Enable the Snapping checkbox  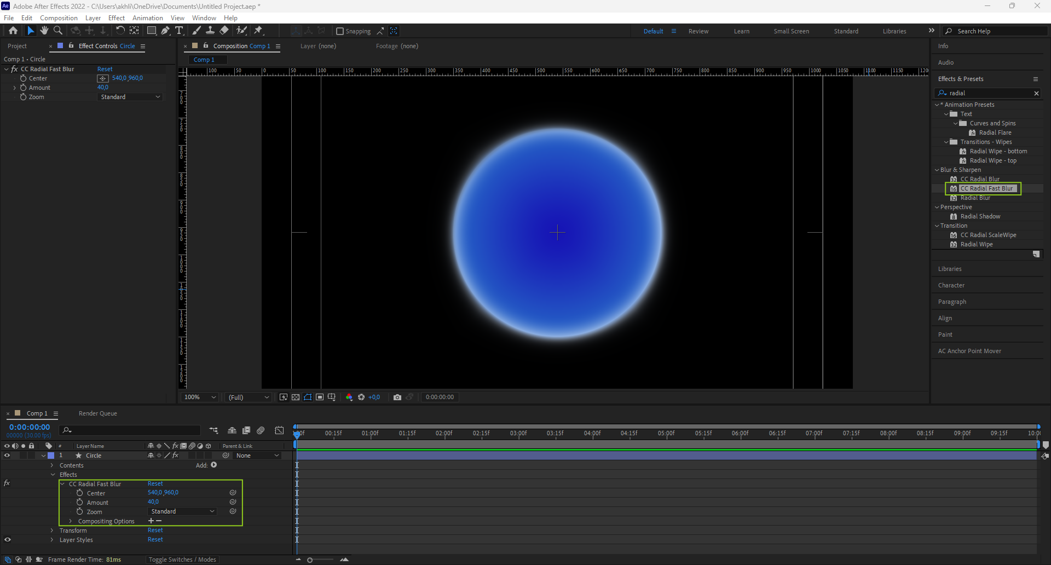[x=340, y=31]
